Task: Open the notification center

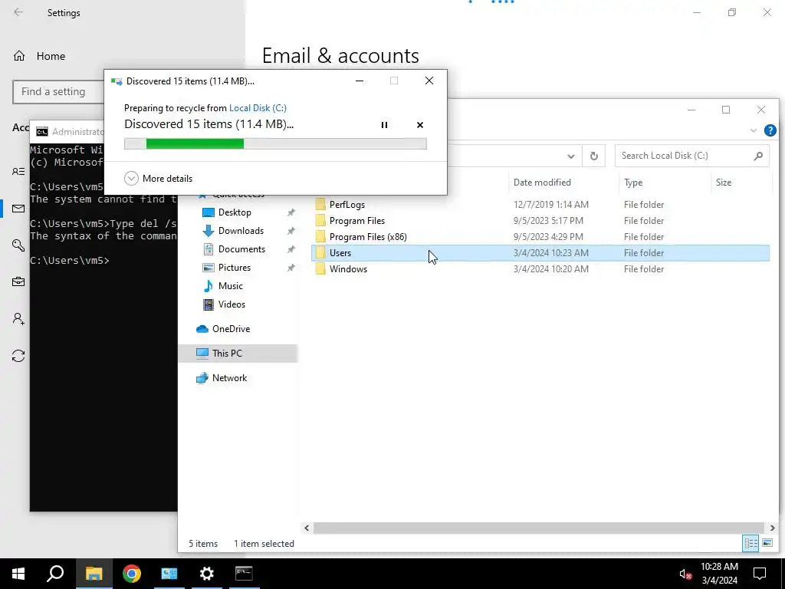Action: point(760,574)
